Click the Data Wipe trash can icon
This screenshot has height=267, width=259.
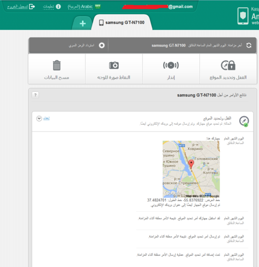57,65
